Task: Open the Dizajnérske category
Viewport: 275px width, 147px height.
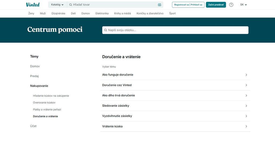Action: click(x=58, y=13)
